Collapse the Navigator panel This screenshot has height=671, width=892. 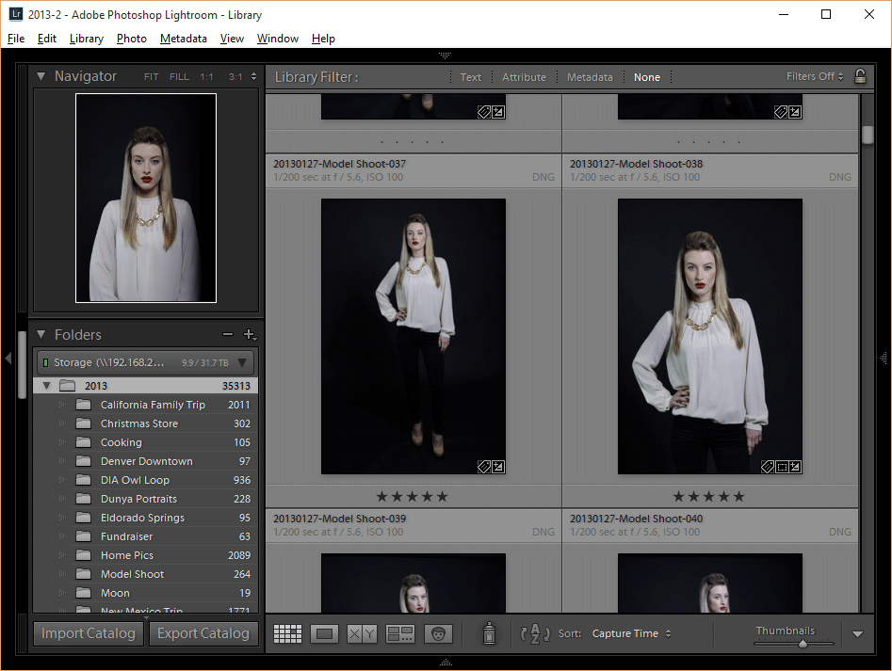point(41,76)
